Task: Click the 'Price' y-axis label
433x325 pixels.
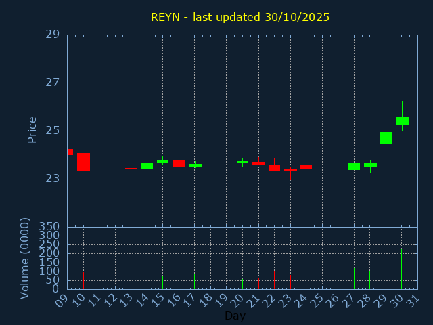Action: pos(32,129)
